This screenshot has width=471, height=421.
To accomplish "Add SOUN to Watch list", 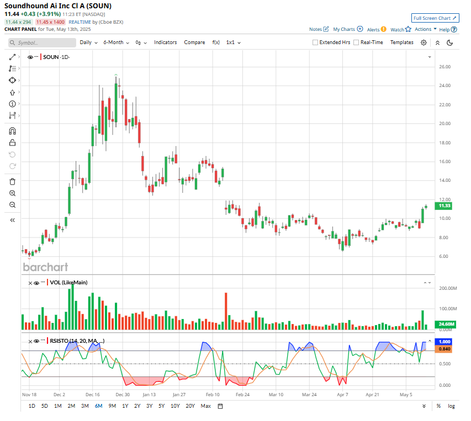I will coord(401,29).
